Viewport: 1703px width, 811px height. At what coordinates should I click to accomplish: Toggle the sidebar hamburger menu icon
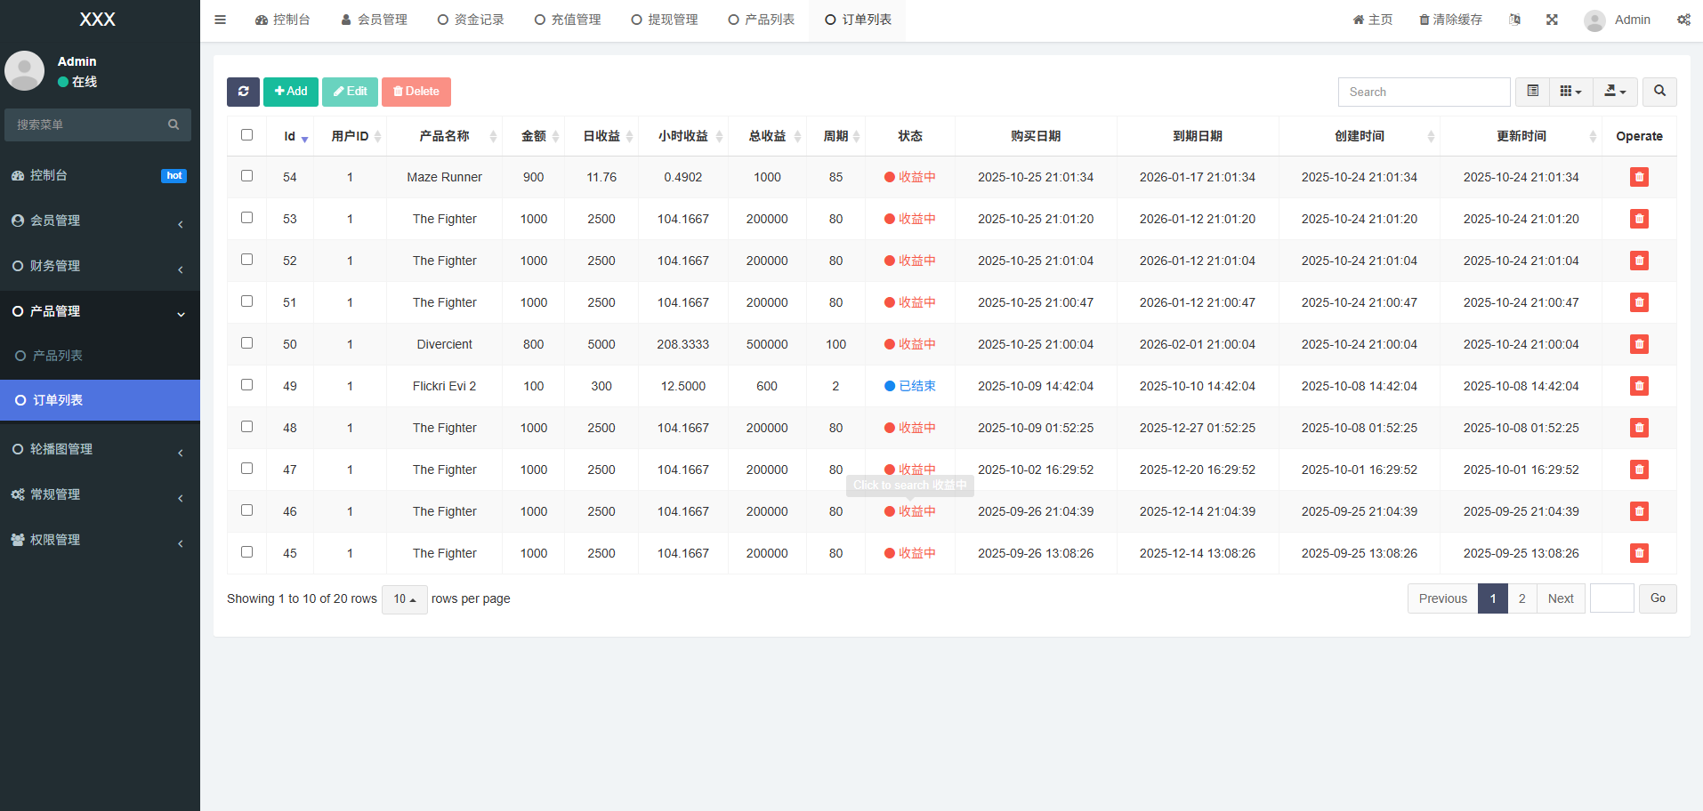pyautogui.click(x=221, y=20)
